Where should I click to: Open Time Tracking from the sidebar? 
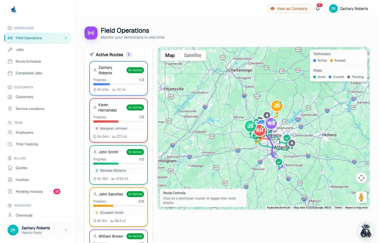click(27, 144)
